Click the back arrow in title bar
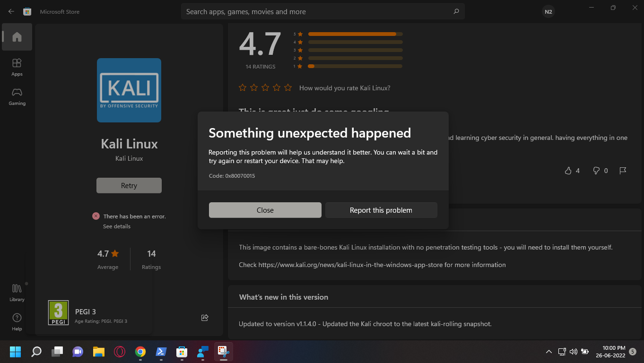 pyautogui.click(x=11, y=11)
